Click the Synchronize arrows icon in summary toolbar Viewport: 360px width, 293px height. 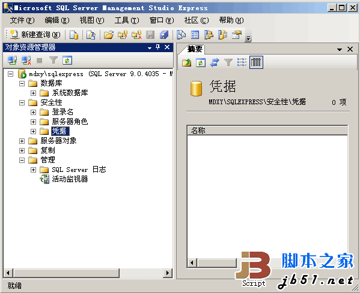(215, 62)
